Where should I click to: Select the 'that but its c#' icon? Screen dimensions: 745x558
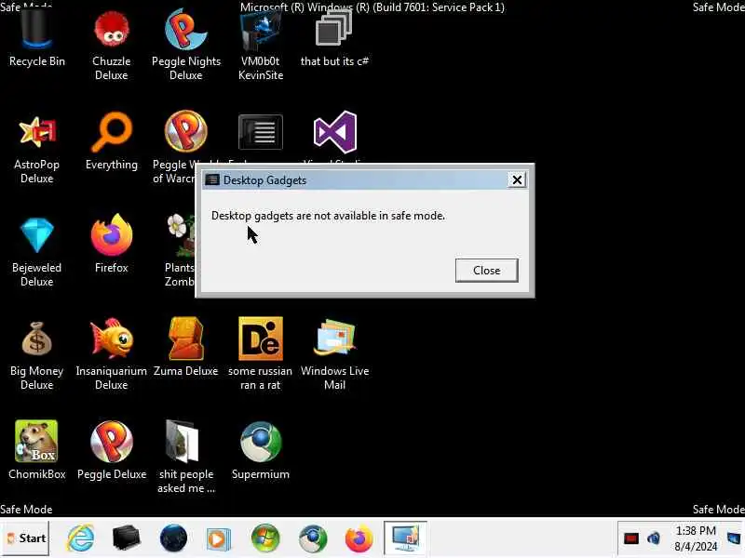334,38
